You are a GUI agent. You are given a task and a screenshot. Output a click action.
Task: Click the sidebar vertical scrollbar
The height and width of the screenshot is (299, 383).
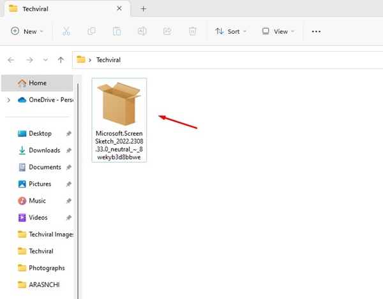pos(78,190)
